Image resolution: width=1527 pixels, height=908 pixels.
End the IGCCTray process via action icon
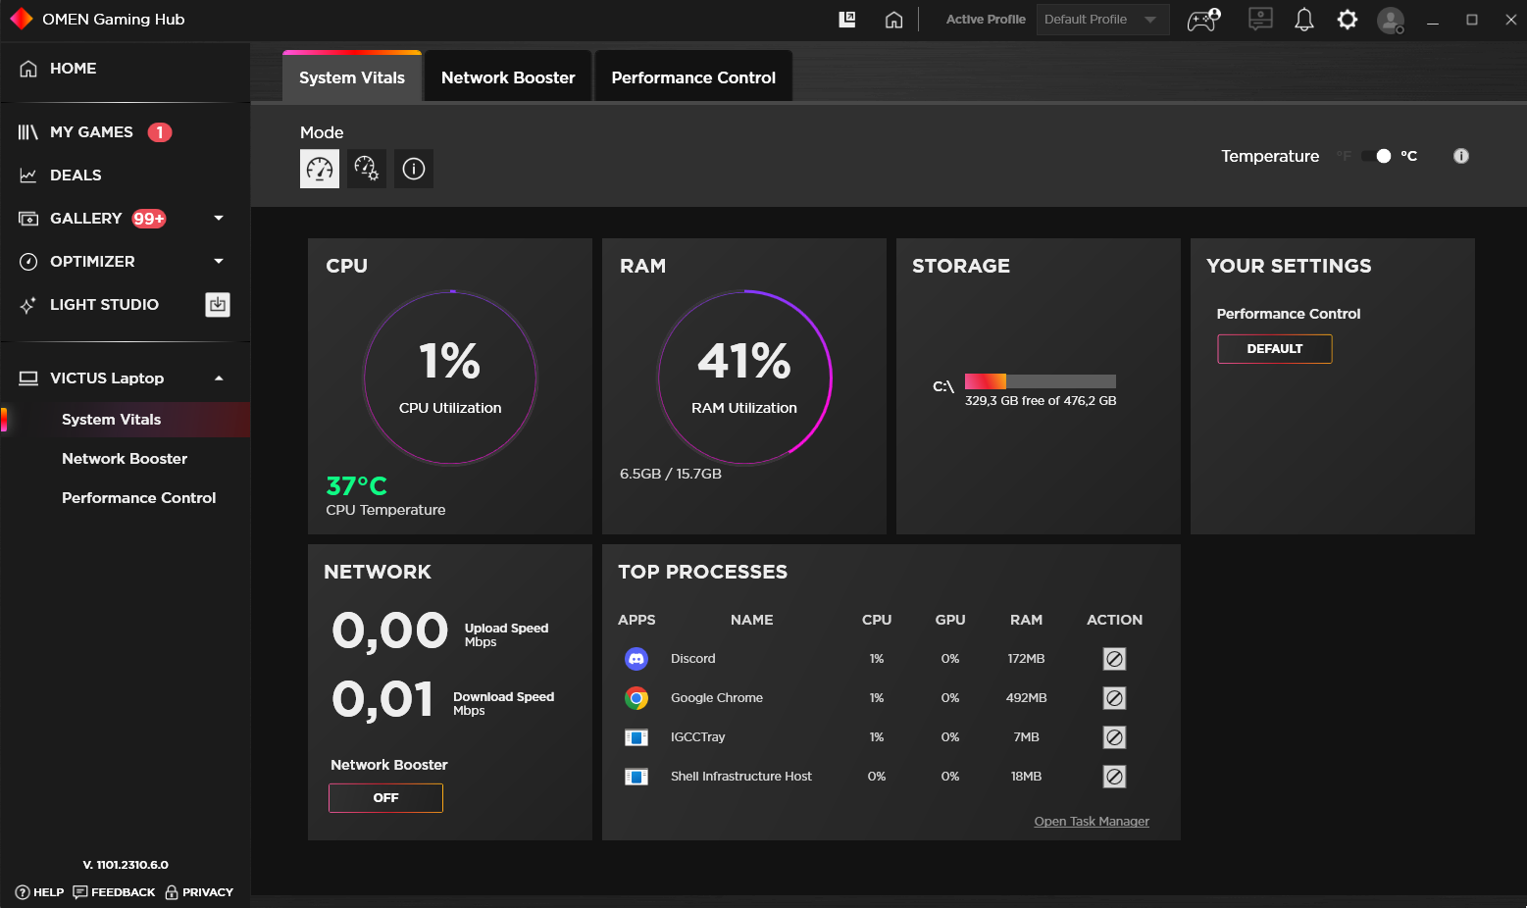coord(1114,737)
